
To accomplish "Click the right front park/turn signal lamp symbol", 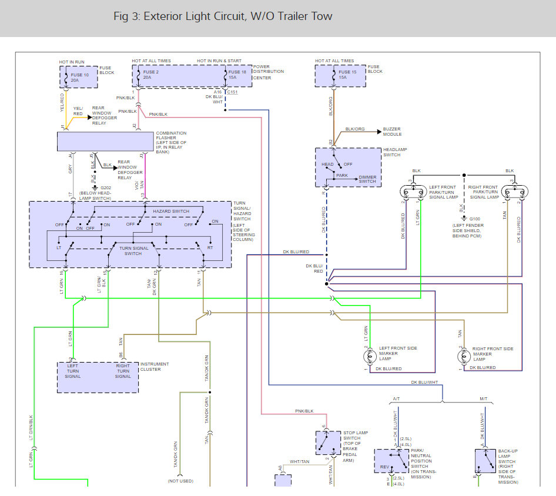I will click(x=515, y=192).
